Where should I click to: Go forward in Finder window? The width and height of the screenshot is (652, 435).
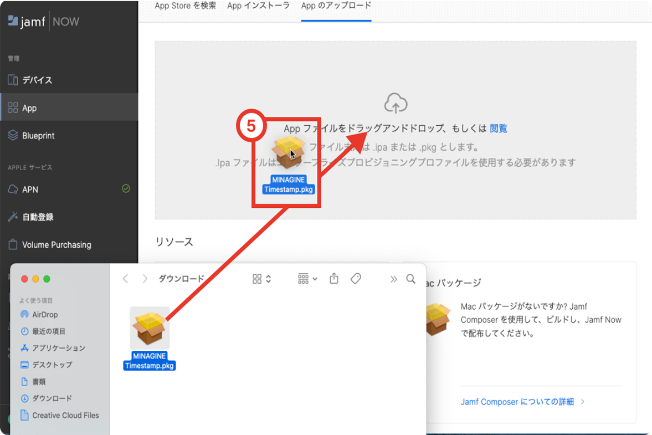point(144,279)
